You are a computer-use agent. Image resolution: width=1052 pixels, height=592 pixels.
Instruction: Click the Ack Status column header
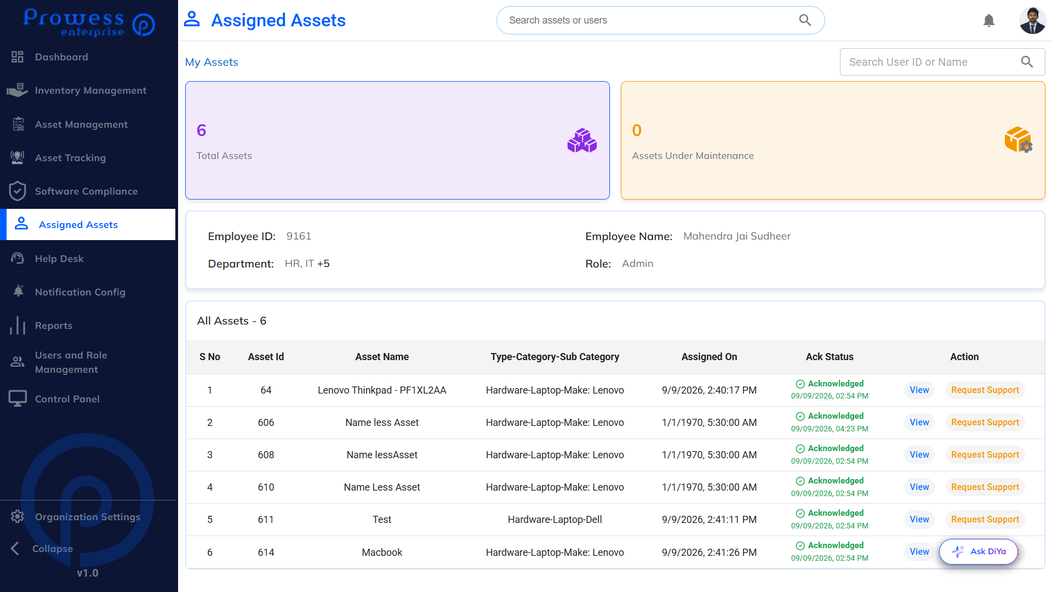coord(830,357)
